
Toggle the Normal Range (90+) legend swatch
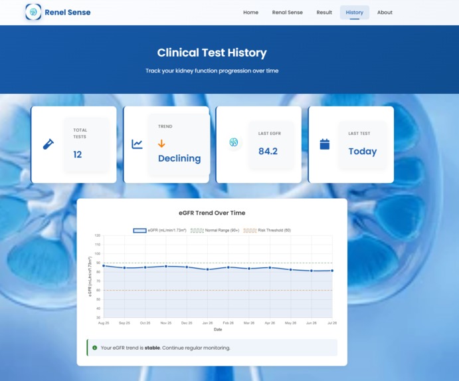click(197, 230)
